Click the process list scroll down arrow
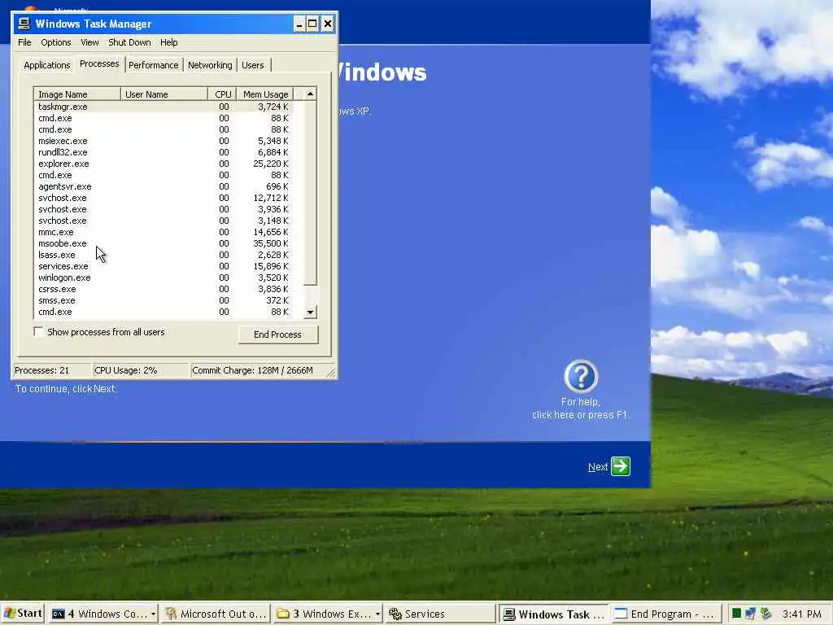 [310, 312]
